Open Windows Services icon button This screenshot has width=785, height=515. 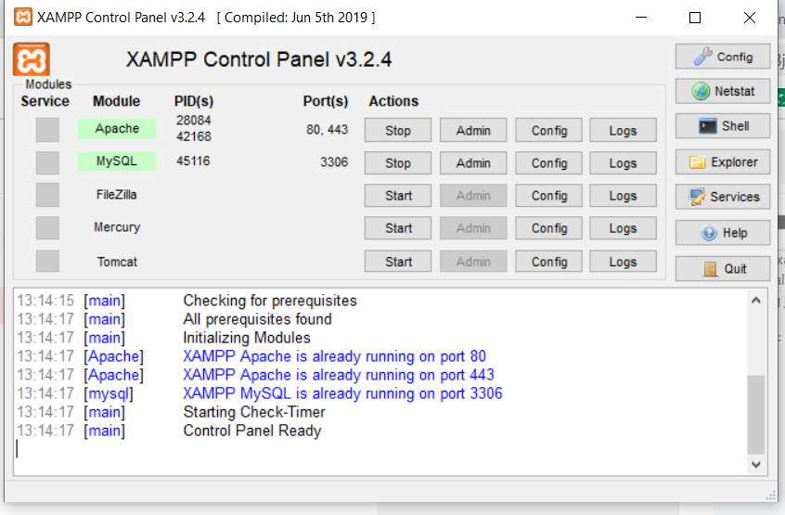[723, 197]
